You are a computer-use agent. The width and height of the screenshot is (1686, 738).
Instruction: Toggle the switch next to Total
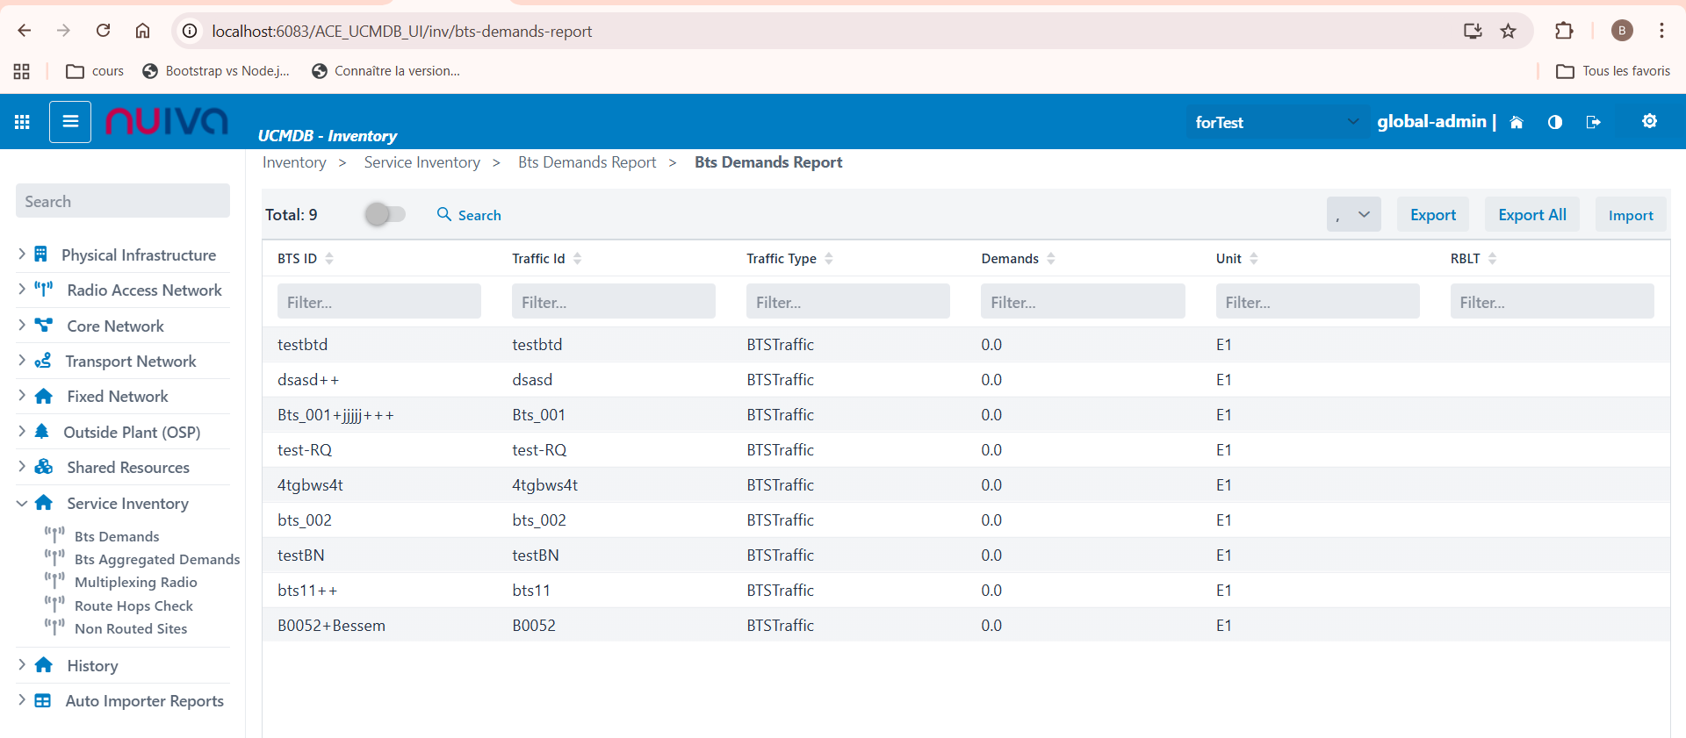(385, 214)
